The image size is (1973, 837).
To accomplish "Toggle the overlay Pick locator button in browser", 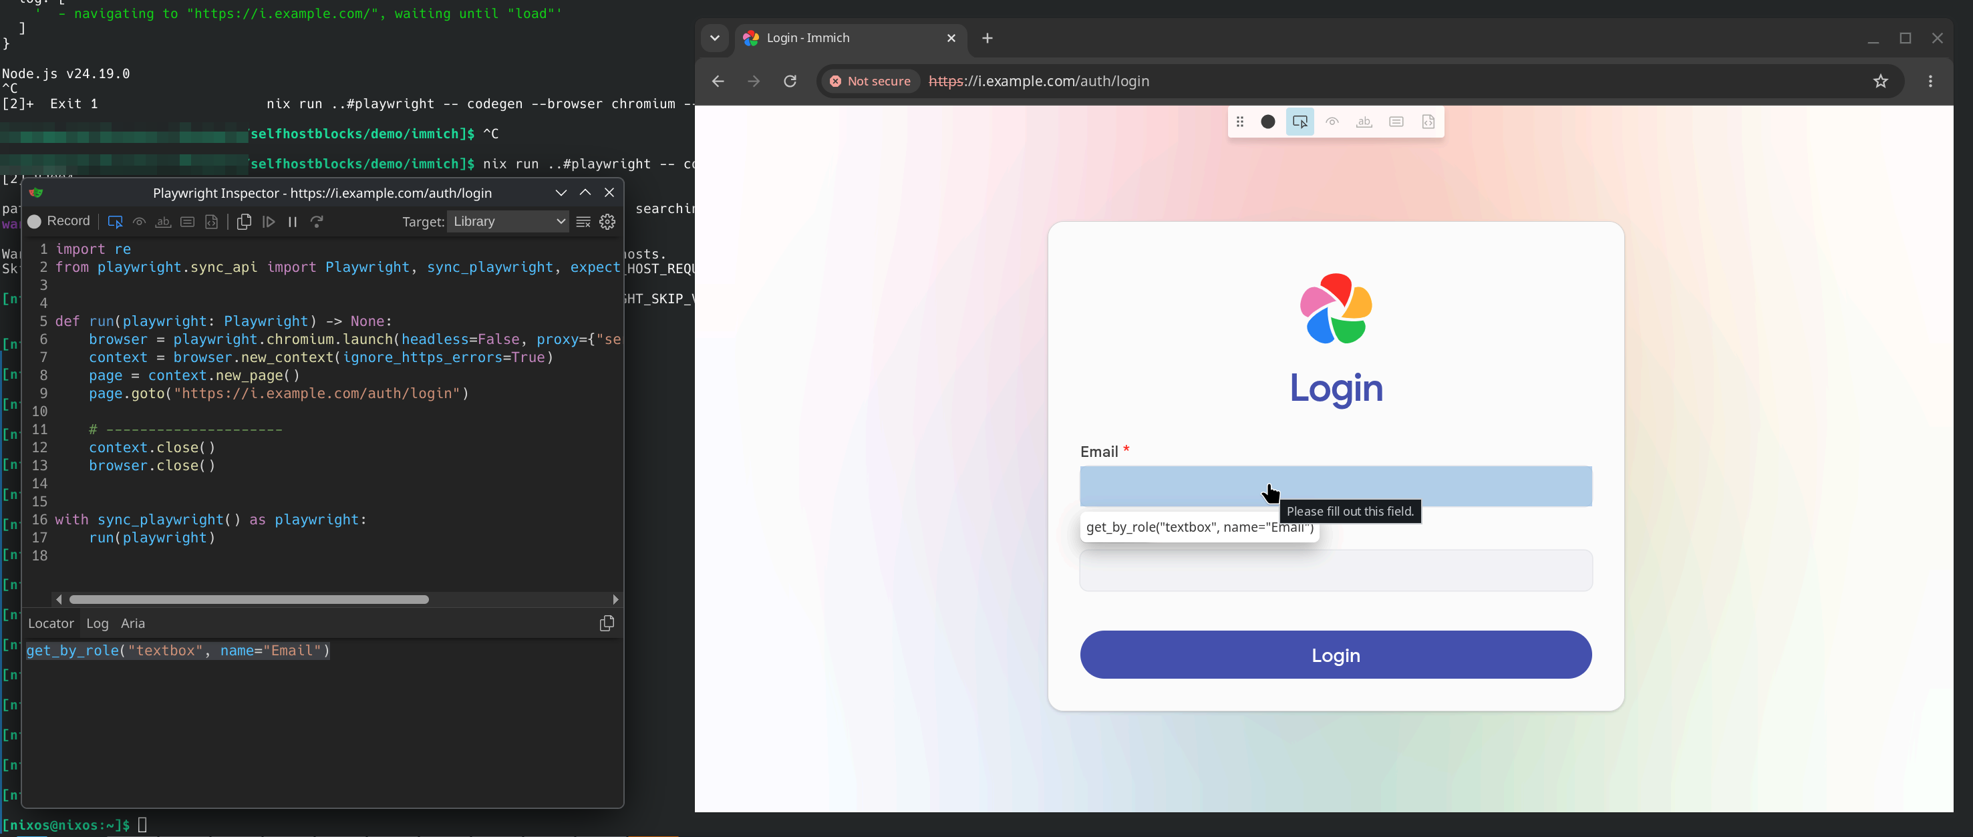I will click(x=1300, y=122).
